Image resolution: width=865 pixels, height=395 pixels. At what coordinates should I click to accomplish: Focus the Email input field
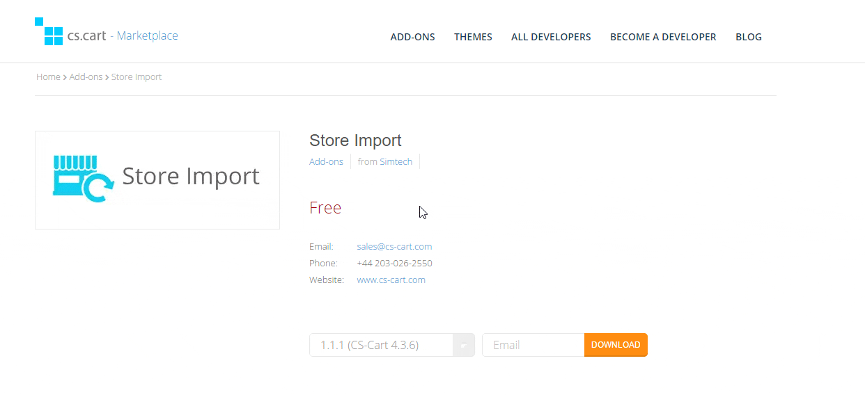click(533, 345)
